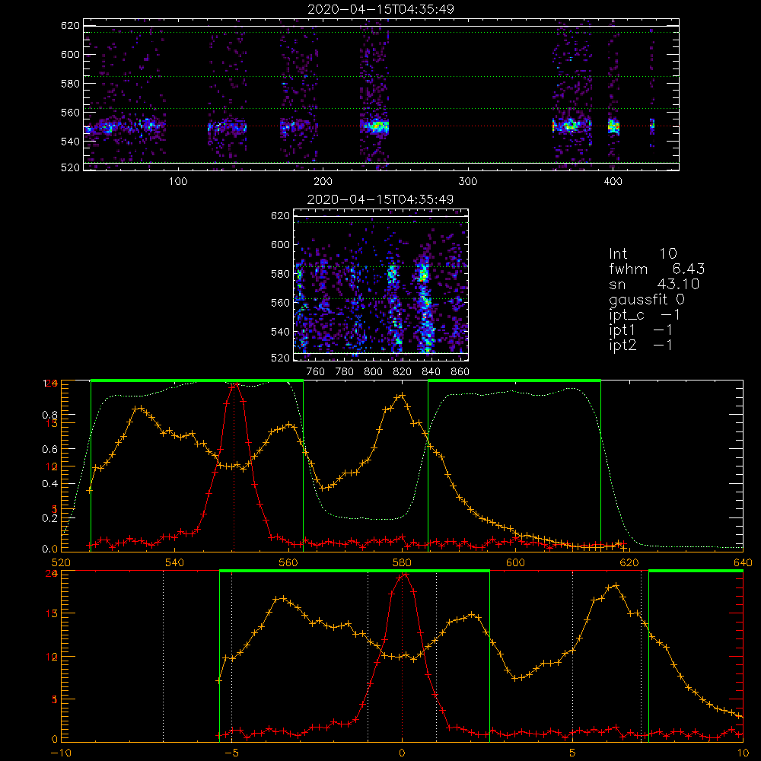Click the red Gaussian peak near 550 in profile plot

coord(235,385)
